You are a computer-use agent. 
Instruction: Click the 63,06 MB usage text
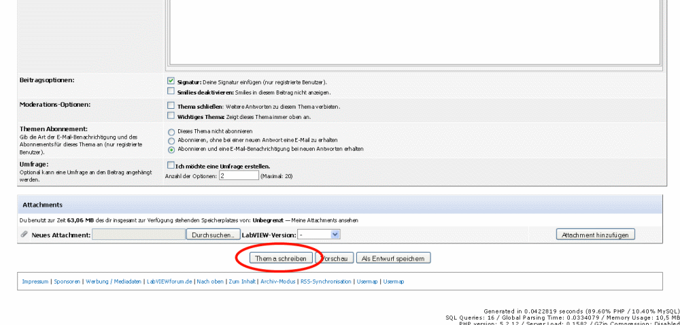(81, 220)
